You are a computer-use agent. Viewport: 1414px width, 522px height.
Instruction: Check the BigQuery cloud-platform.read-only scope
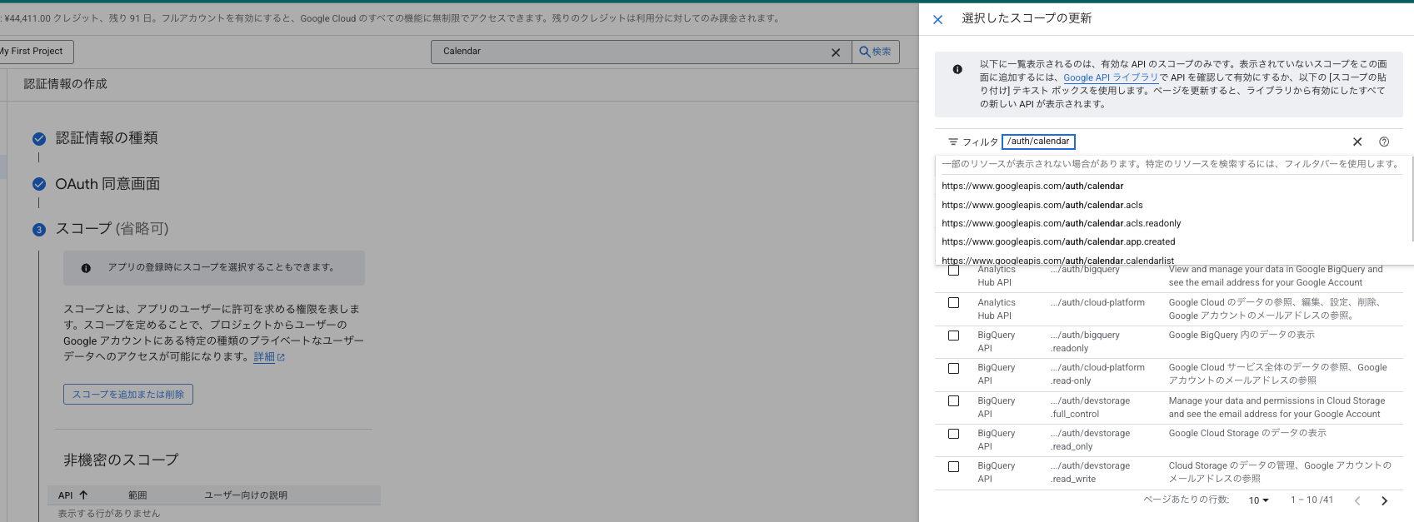coord(953,368)
